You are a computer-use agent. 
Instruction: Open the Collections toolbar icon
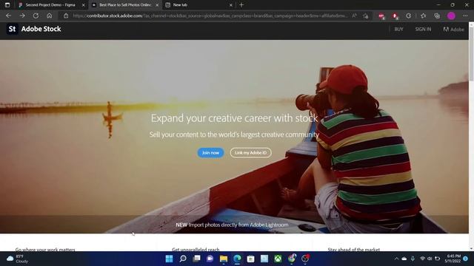click(437, 16)
